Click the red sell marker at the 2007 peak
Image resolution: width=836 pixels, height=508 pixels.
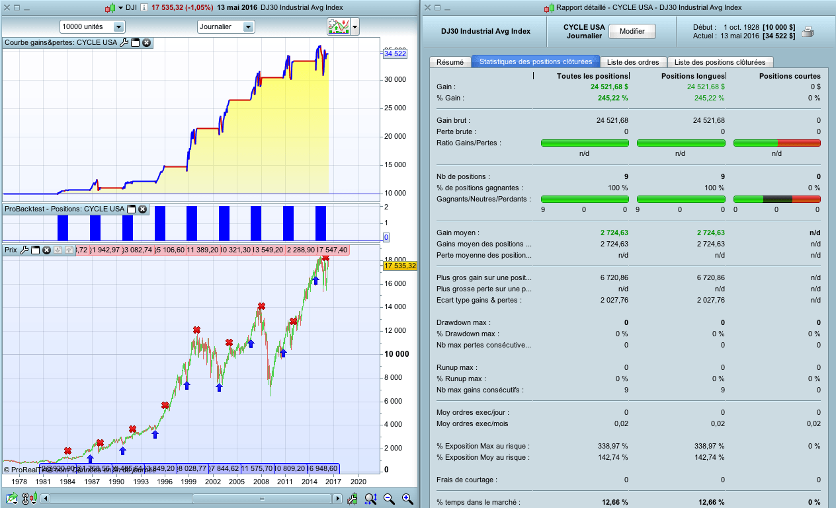point(261,306)
